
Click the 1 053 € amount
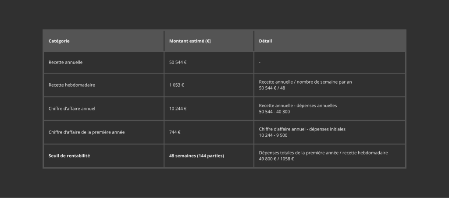click(177, 85)
